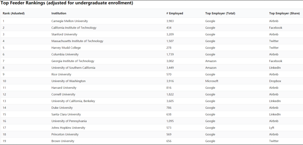Click the Massachusetts Institute of Technology cell
Viewport: 303px width, 145px height.
click(x=77, y=41)
